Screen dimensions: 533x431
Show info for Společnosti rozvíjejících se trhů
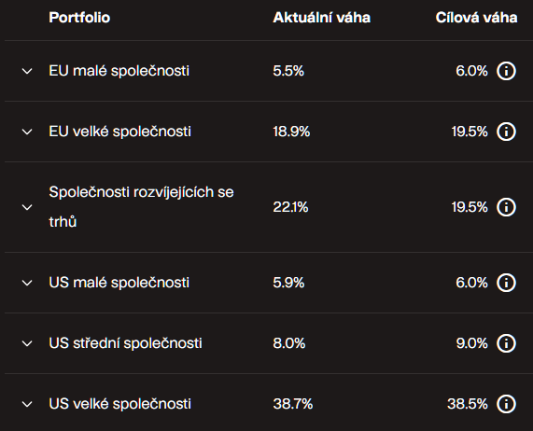(506, 207)
